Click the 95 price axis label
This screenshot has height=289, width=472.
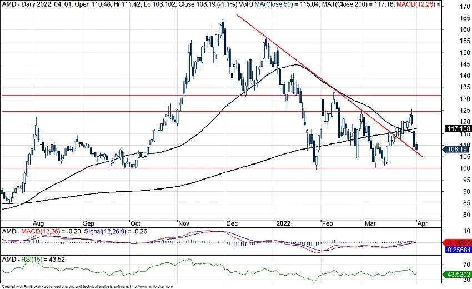466,180
